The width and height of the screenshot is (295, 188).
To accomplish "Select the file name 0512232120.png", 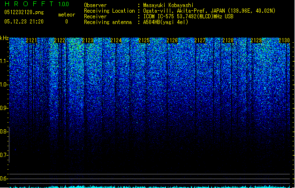I will [24, 12].
